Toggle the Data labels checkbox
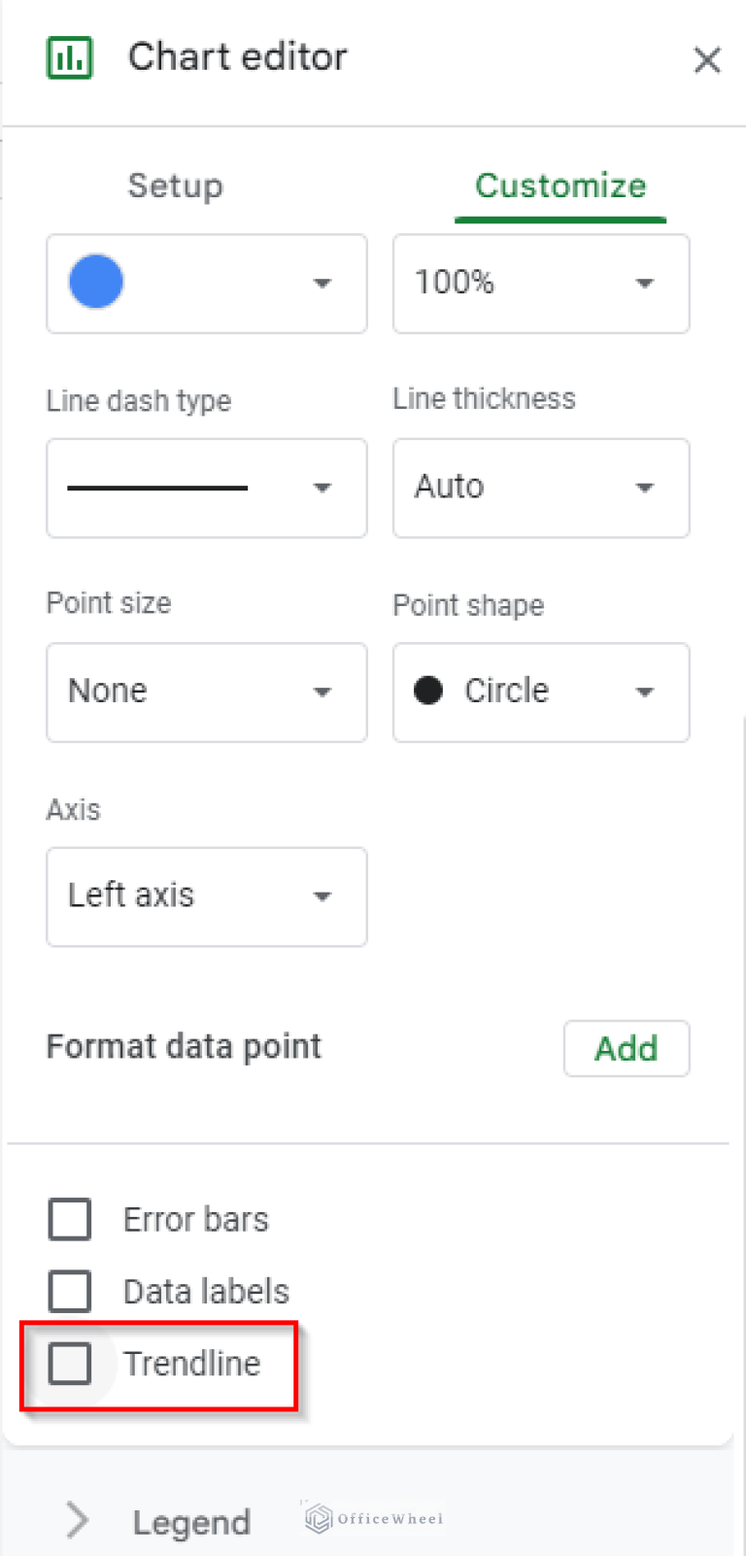 [70, 1291]
